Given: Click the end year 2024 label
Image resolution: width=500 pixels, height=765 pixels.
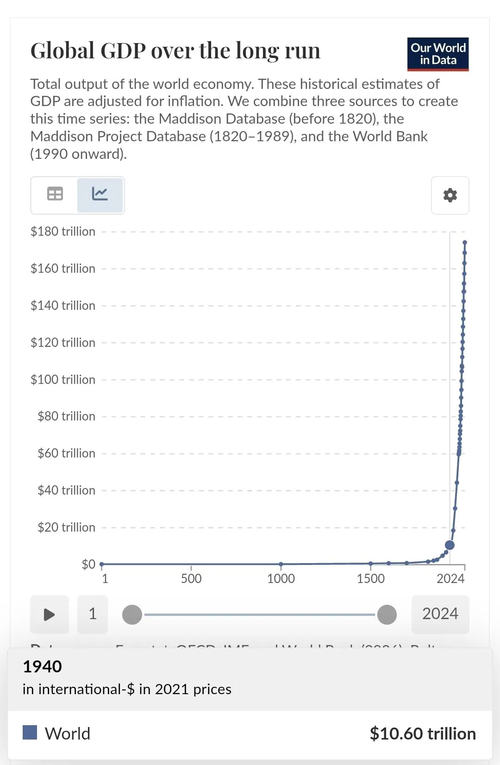Looking at the screenshot, I should 440,614.
